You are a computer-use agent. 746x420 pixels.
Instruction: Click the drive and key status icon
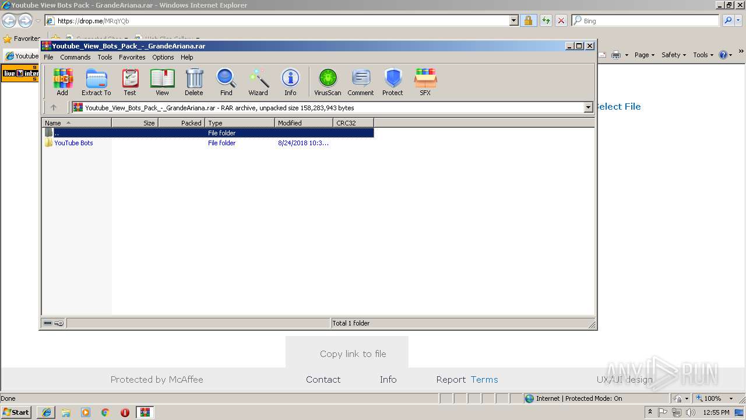tap(54, 323)
